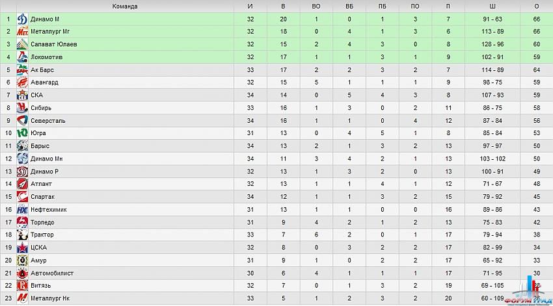Click the Авангард team logo

coord(22,83)
